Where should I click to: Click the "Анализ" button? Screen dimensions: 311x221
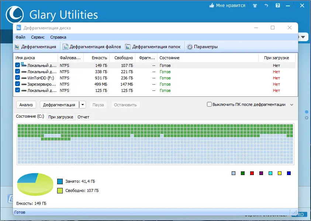point(26,105)
